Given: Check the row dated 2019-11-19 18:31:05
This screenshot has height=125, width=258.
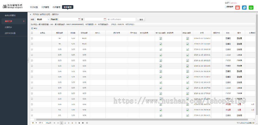Looking at the screenshot, I should tap(32, 66).
